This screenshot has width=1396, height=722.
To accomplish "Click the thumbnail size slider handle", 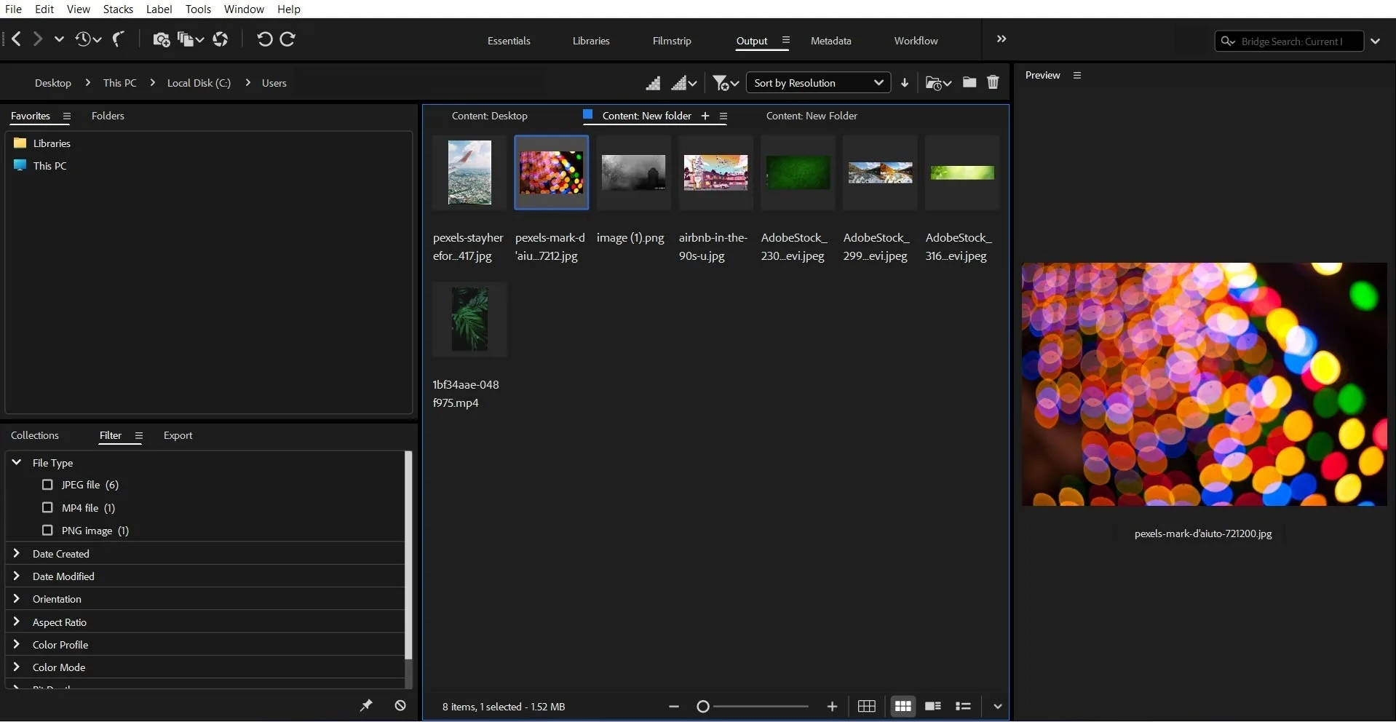I will 703,707.
